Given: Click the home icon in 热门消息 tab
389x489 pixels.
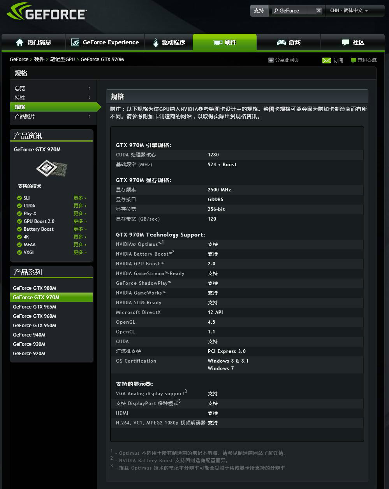Looking at the screenshot, I should (19, 42).
